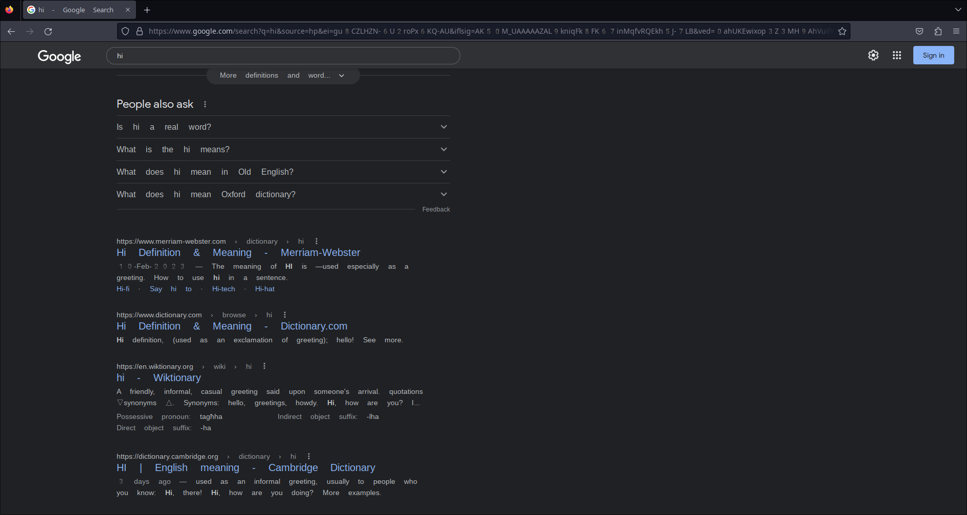Click the Firefox forward arrow button

30,31
